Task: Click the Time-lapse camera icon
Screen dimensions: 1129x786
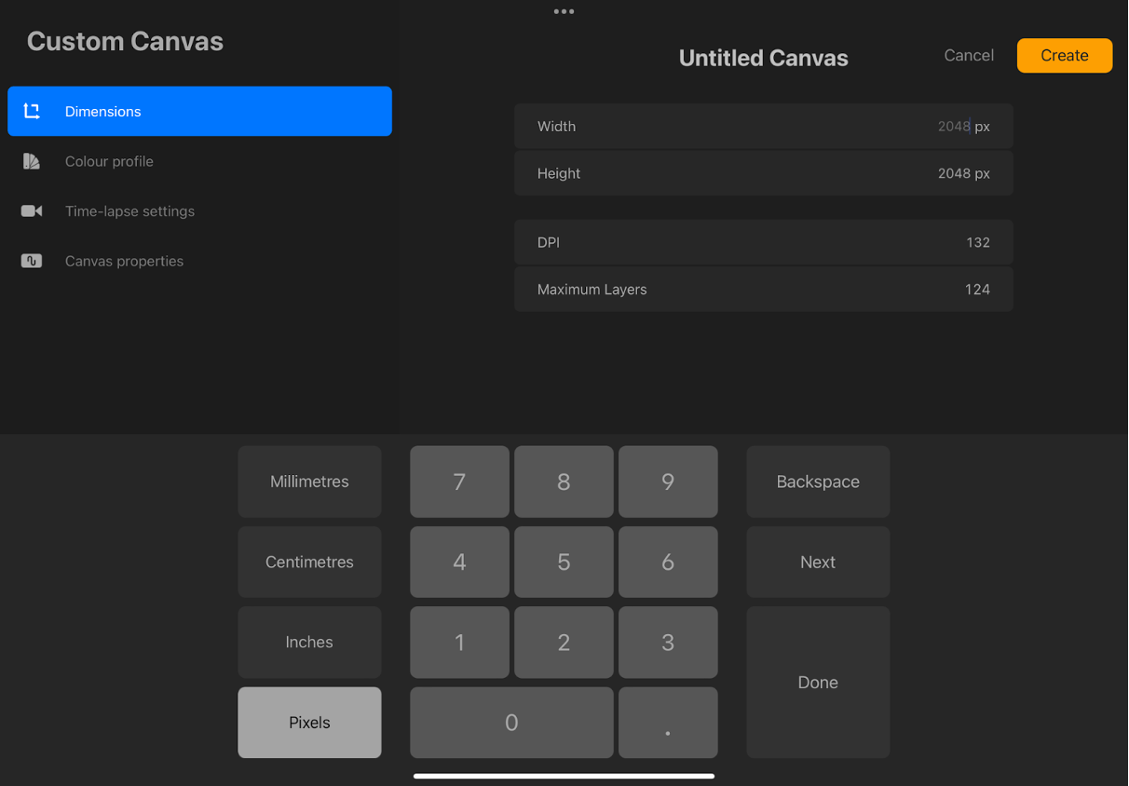Action: (32, 211)
